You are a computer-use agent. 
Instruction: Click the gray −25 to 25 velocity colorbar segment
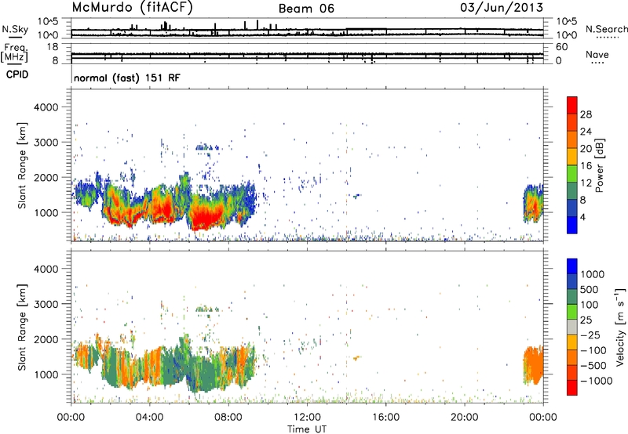[572, 327]
